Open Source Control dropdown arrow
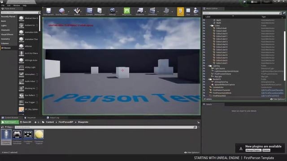The image size is (287, 161). tap(69, 12)
